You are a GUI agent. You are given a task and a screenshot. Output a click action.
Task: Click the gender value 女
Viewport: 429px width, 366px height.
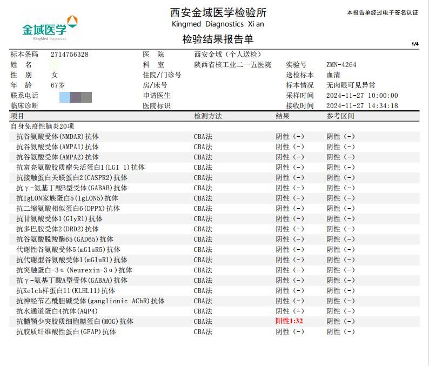[x=54, y=75]
